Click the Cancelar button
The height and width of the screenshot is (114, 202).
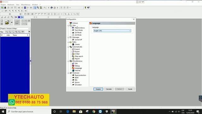[x=109, y=89]
